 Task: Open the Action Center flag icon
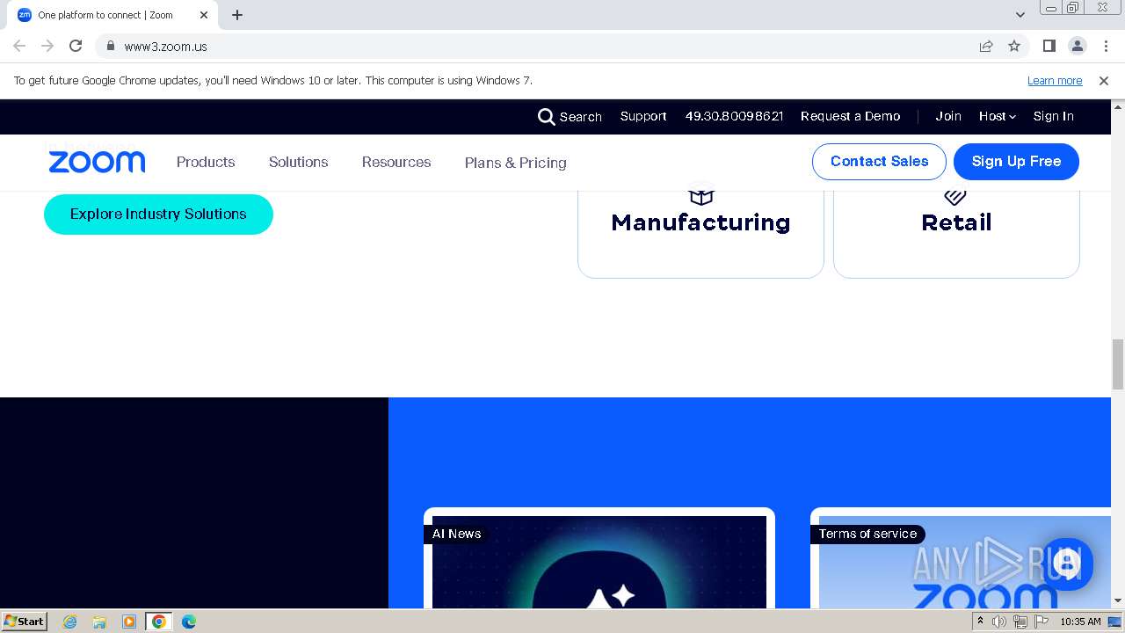click(x=1041, y=622)
